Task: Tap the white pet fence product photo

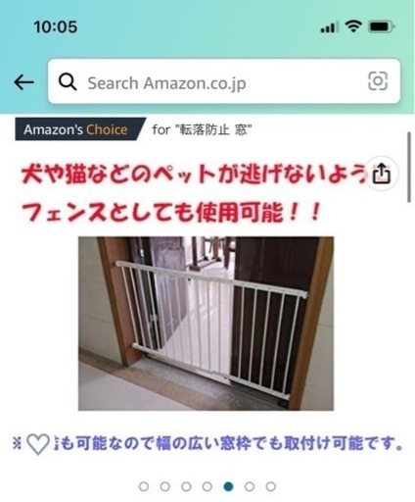Action: point(206,324)
